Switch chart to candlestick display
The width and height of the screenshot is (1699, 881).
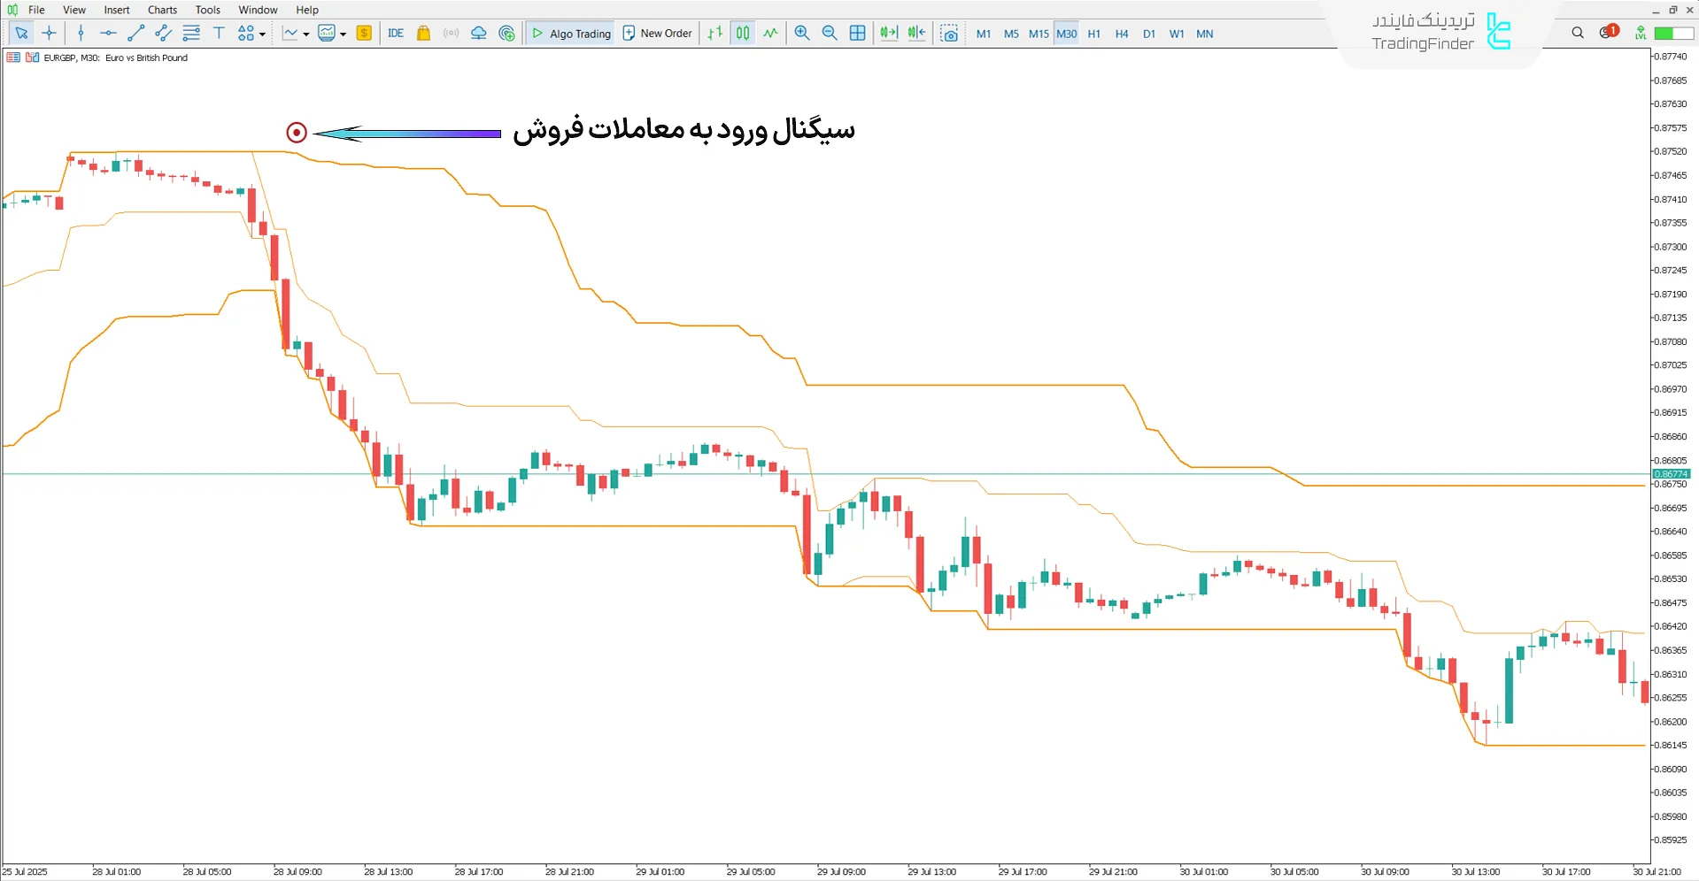[743, 34]
